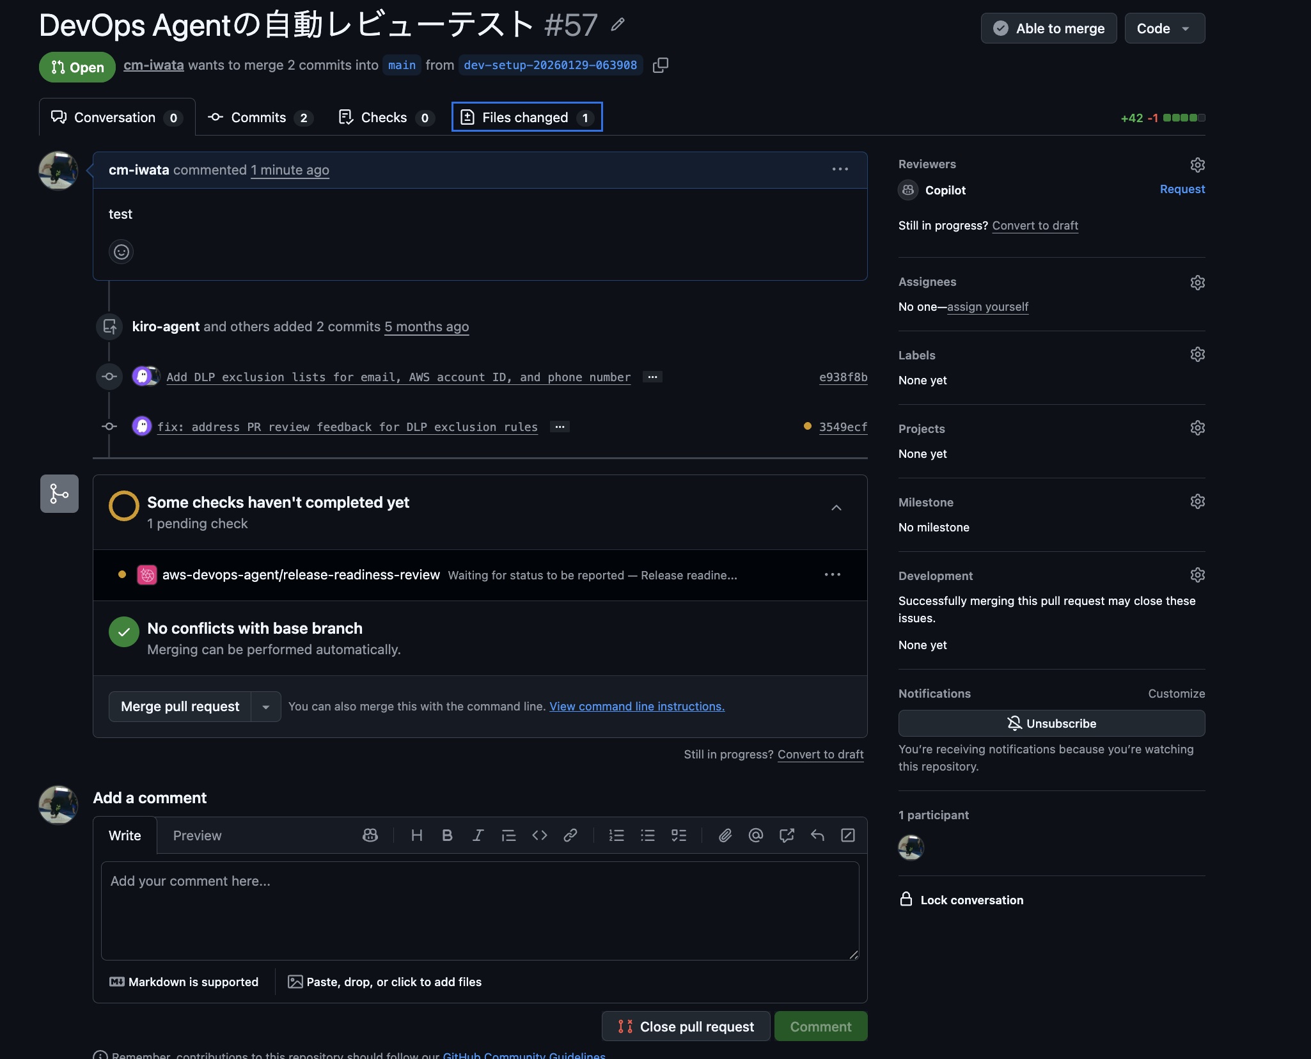
Task: Open slash commands icon in toolbar
Action: point(848,835)
